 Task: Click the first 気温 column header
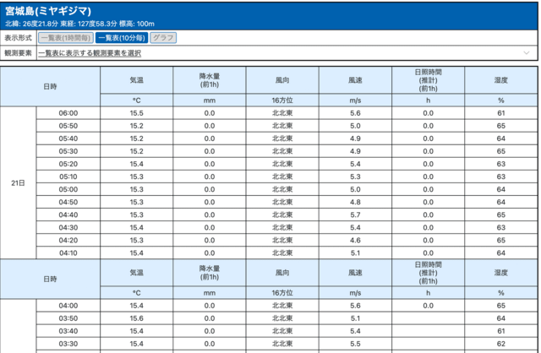pyautogui.click(x=137, y=80)
